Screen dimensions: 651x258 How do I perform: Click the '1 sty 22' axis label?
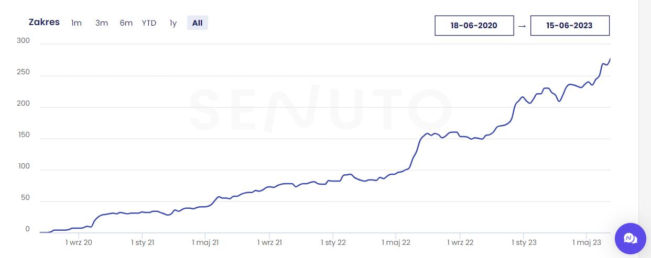[x=333, y=242]
